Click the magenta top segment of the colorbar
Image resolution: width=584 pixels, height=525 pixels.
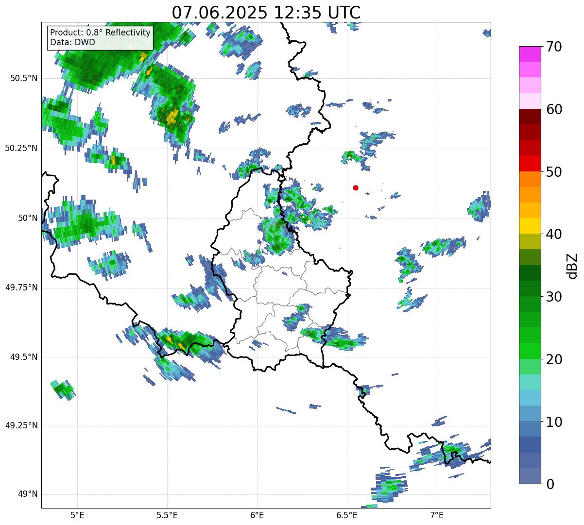click(530, 54)
